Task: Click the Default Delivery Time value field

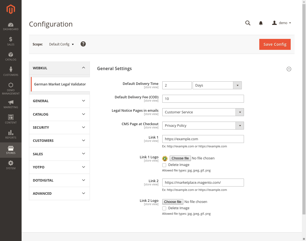Action: [177, 85]
